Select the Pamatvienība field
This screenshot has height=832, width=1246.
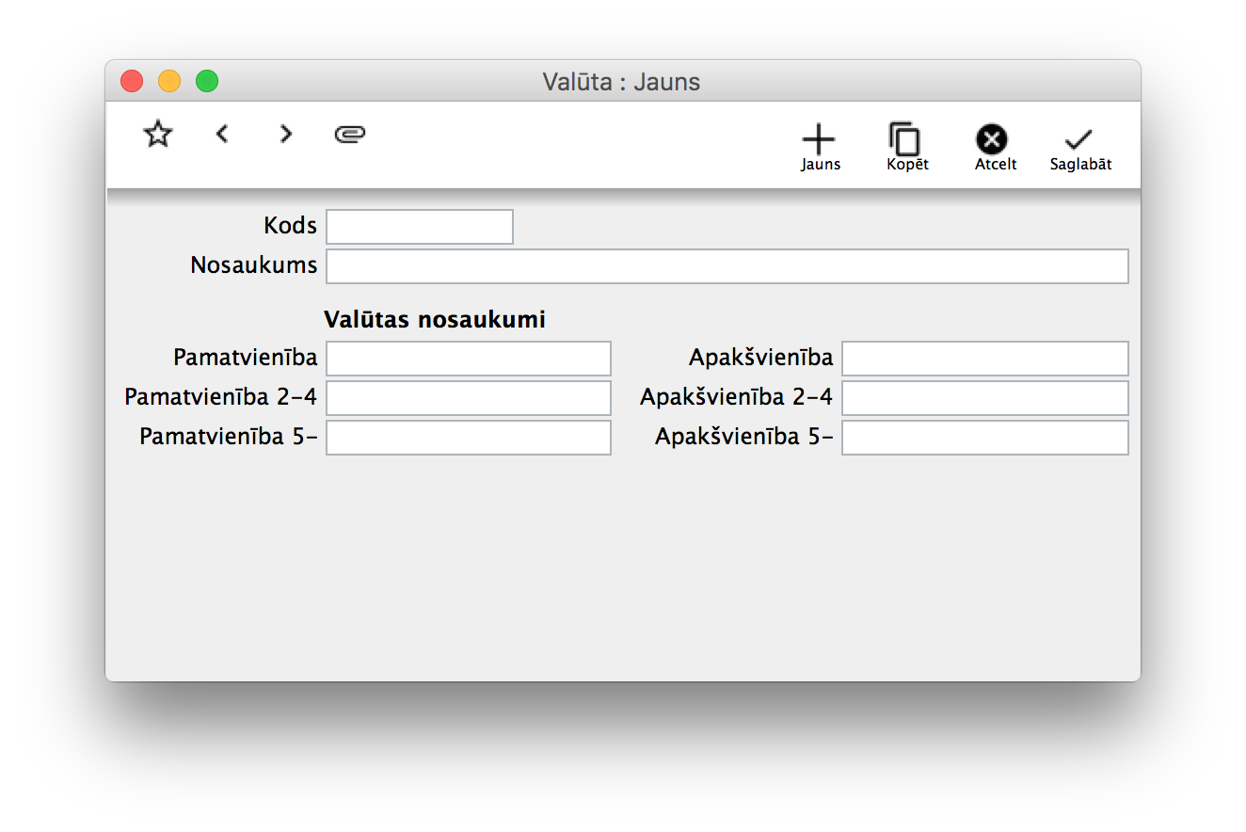click(469, 359)
